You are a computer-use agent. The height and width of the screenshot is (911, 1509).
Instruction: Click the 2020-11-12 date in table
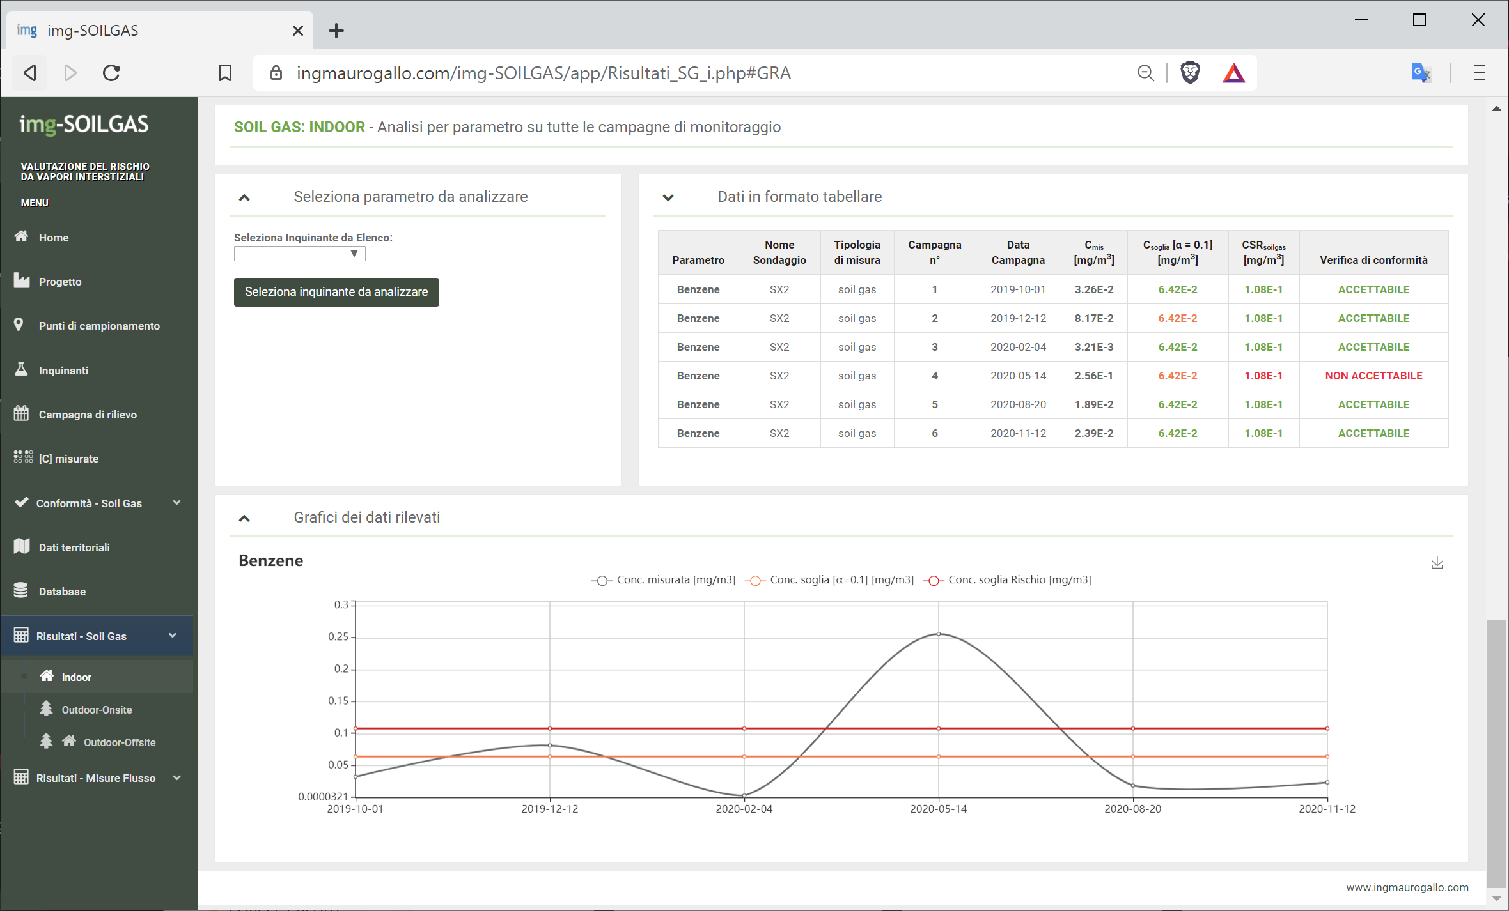pyautogui.click(x=1018, y=433)
